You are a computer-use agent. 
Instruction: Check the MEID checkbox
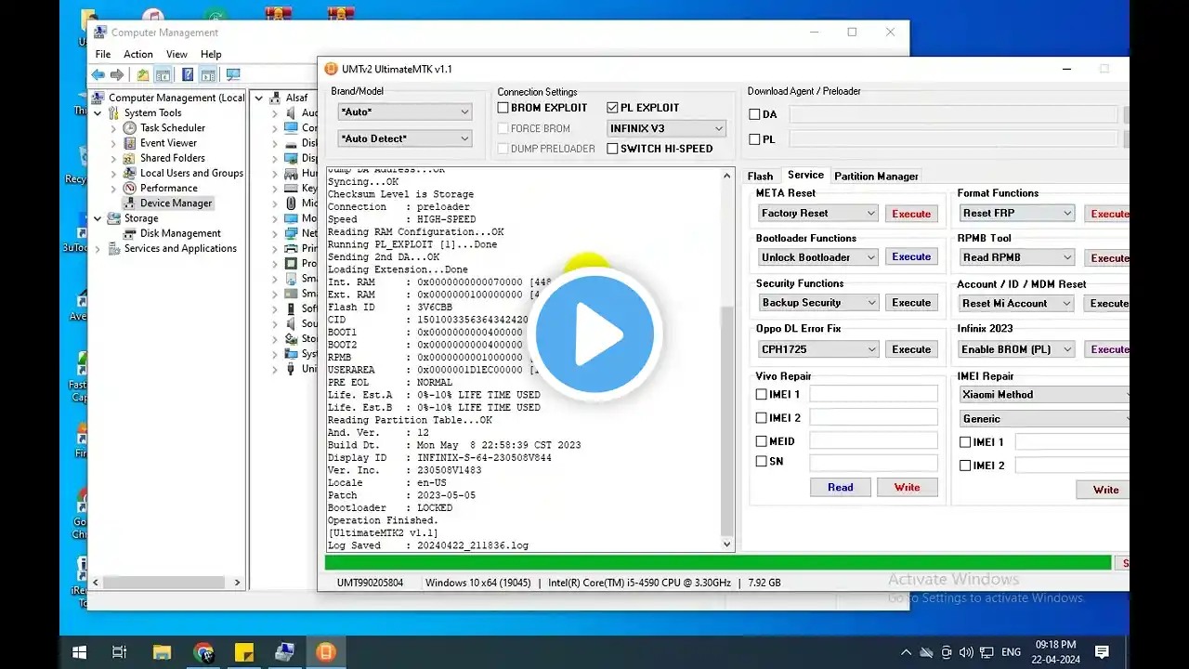coord(762,441)
